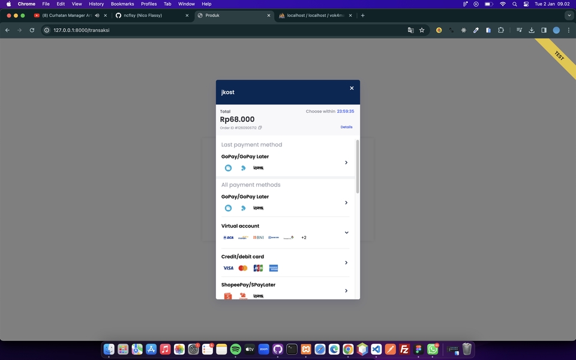
Task: Open the Chrome profile avatar
Action: click(x=556, y=30)
